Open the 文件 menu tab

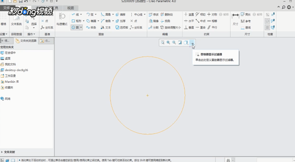point(6,8)
